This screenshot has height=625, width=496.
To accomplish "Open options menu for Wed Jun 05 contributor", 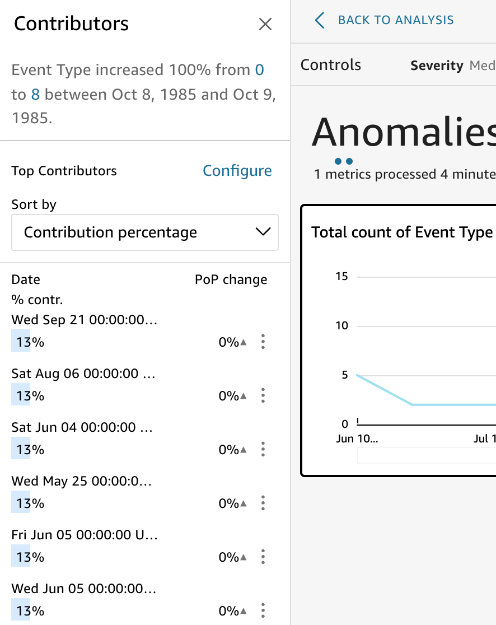I will tap(263, 610).
